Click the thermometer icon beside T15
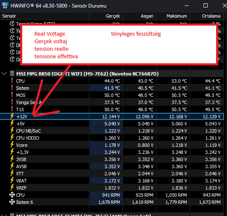This screenshot has width=227, height=216. click(12, 109)
